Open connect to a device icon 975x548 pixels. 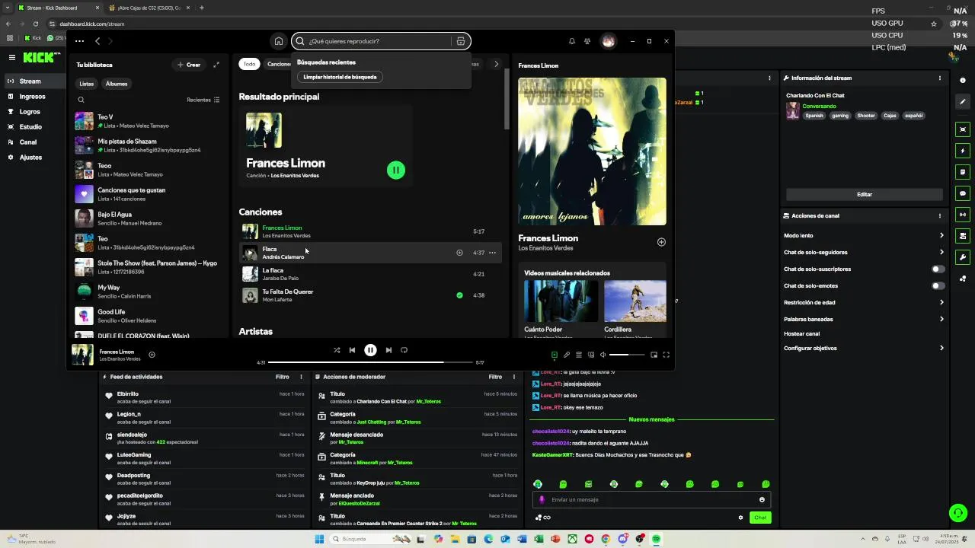coord(591,355)
